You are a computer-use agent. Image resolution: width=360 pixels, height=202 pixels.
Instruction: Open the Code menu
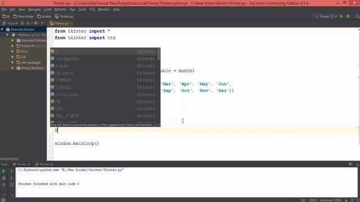coord(47,10)
